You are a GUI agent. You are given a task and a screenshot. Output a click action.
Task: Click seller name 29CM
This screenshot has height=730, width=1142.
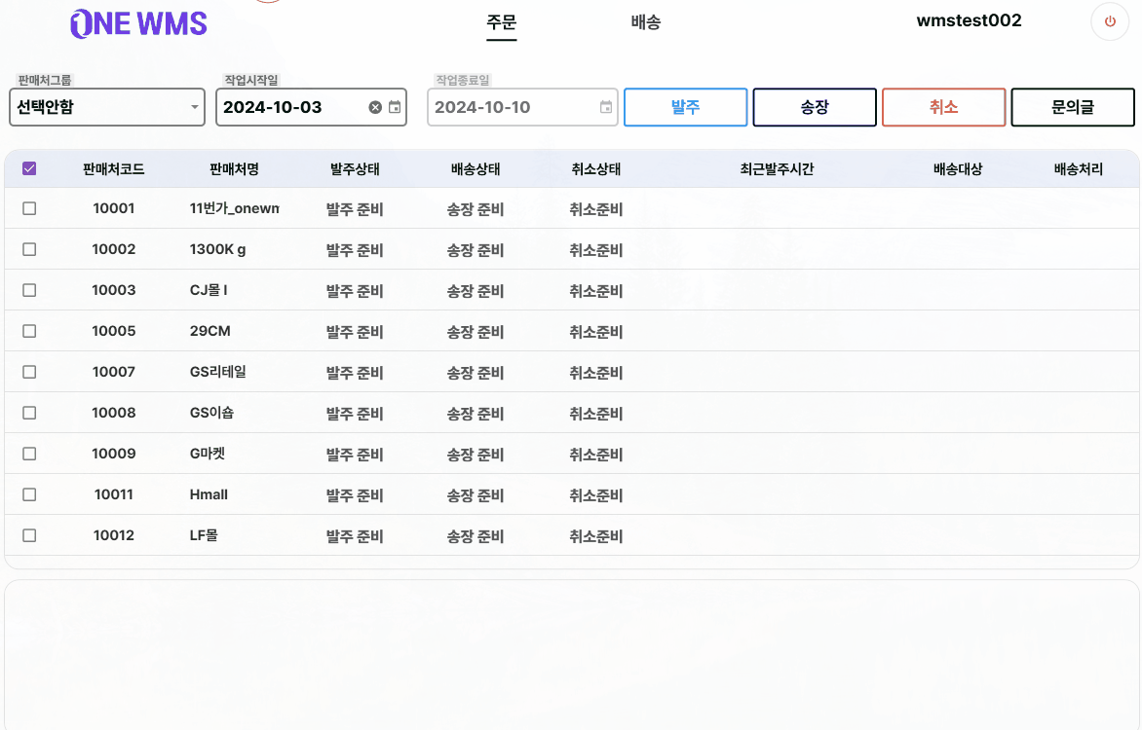coord(209,330)
